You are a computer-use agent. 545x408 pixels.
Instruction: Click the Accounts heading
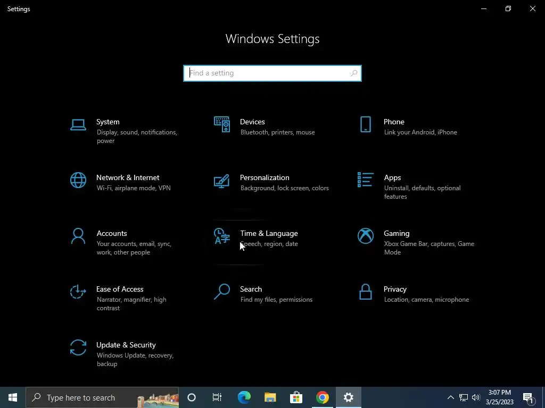[112, 234]
